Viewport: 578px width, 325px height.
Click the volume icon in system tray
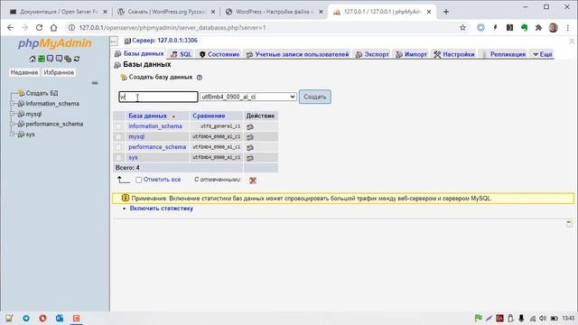pos(542,318)
